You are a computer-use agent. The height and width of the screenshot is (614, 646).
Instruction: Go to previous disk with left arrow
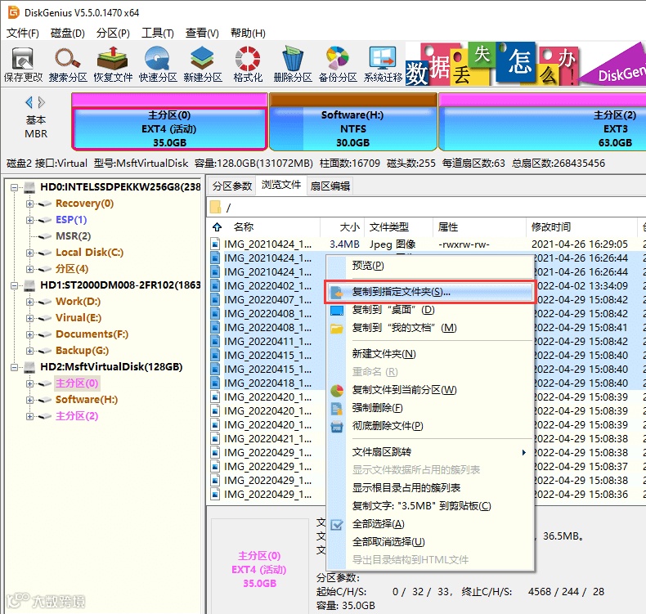click(29, 102)
